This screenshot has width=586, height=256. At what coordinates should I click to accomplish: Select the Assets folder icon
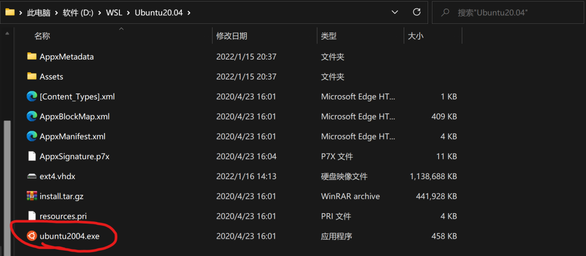point(32,76)
